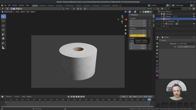Select the Move tool
Viewport: 196px width, 110px height.
(3, 25)
